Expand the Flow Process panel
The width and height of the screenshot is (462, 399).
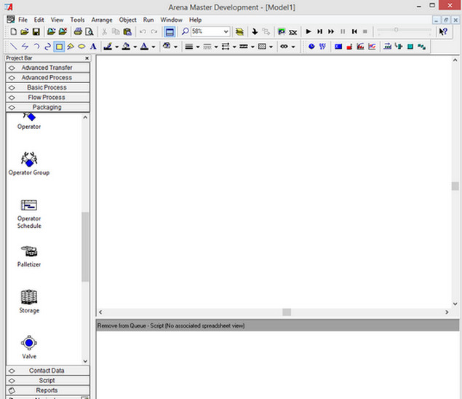coord(47,98)
